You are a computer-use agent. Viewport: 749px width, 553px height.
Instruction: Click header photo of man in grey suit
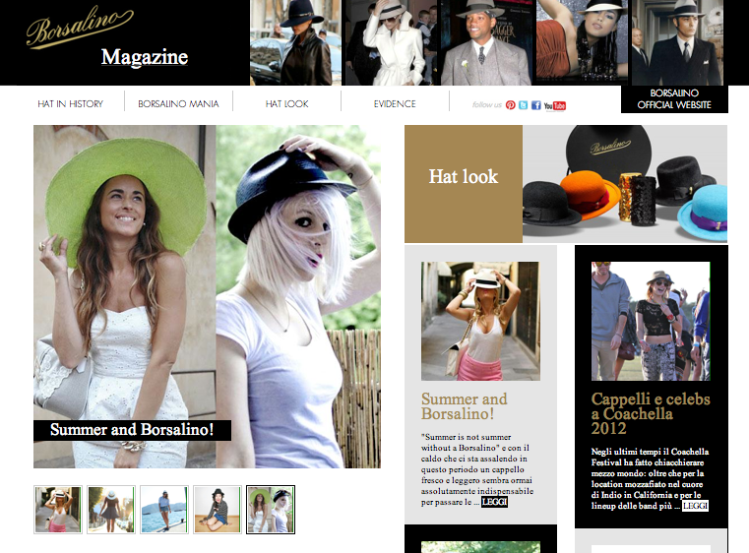pyautogui.click(x=486, y=42)
